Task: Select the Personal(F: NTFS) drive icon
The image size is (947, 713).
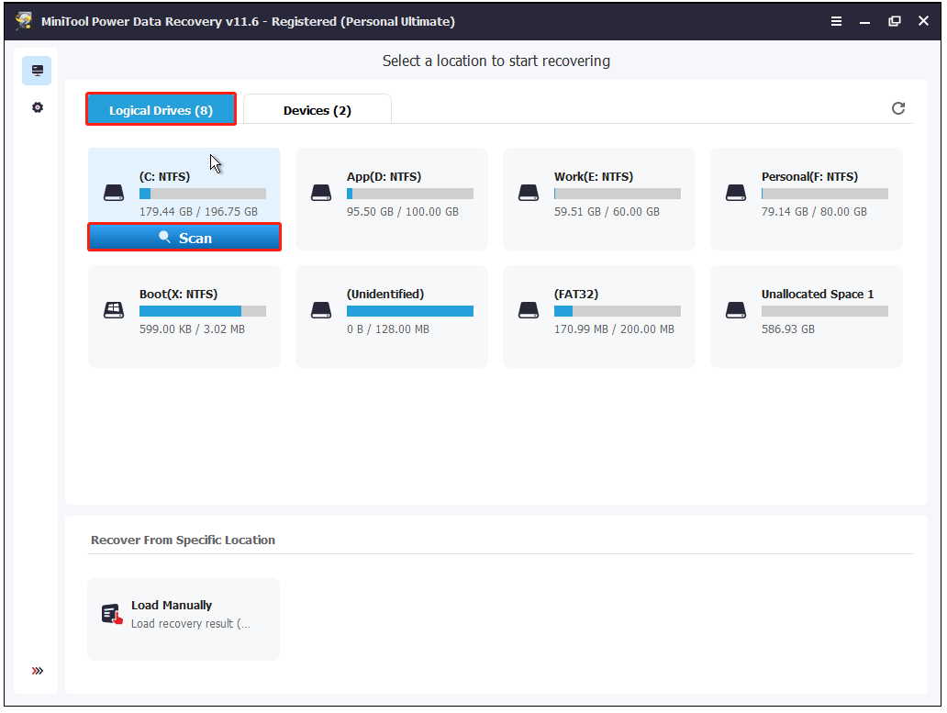Action: (736, 194)
